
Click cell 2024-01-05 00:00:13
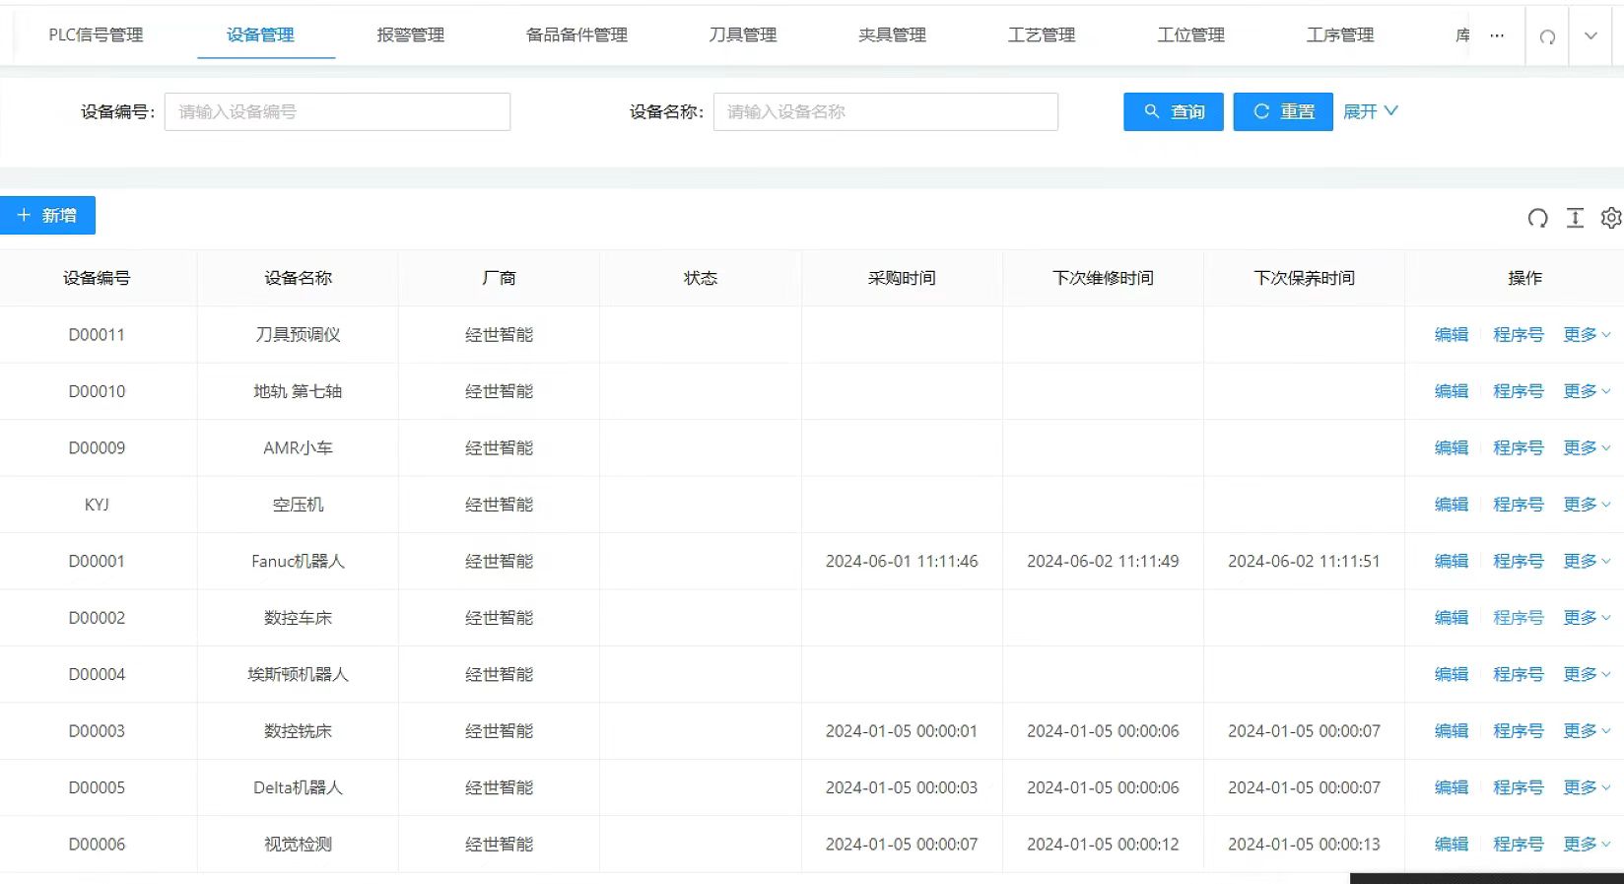pyautogui.click(x=1304, y=845)
